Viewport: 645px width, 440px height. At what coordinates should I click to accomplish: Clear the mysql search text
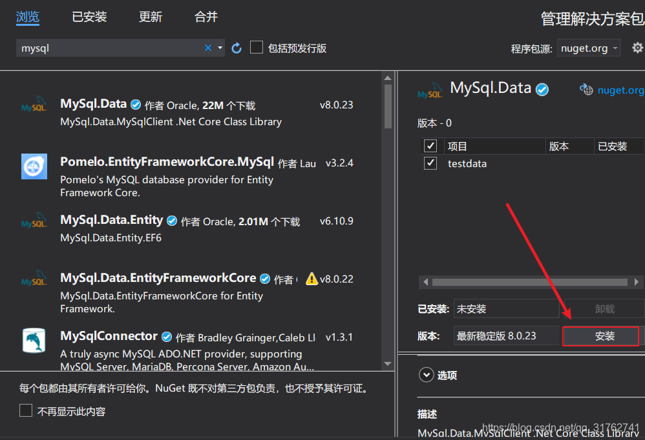pyautogui.click(x=208, y=48)
